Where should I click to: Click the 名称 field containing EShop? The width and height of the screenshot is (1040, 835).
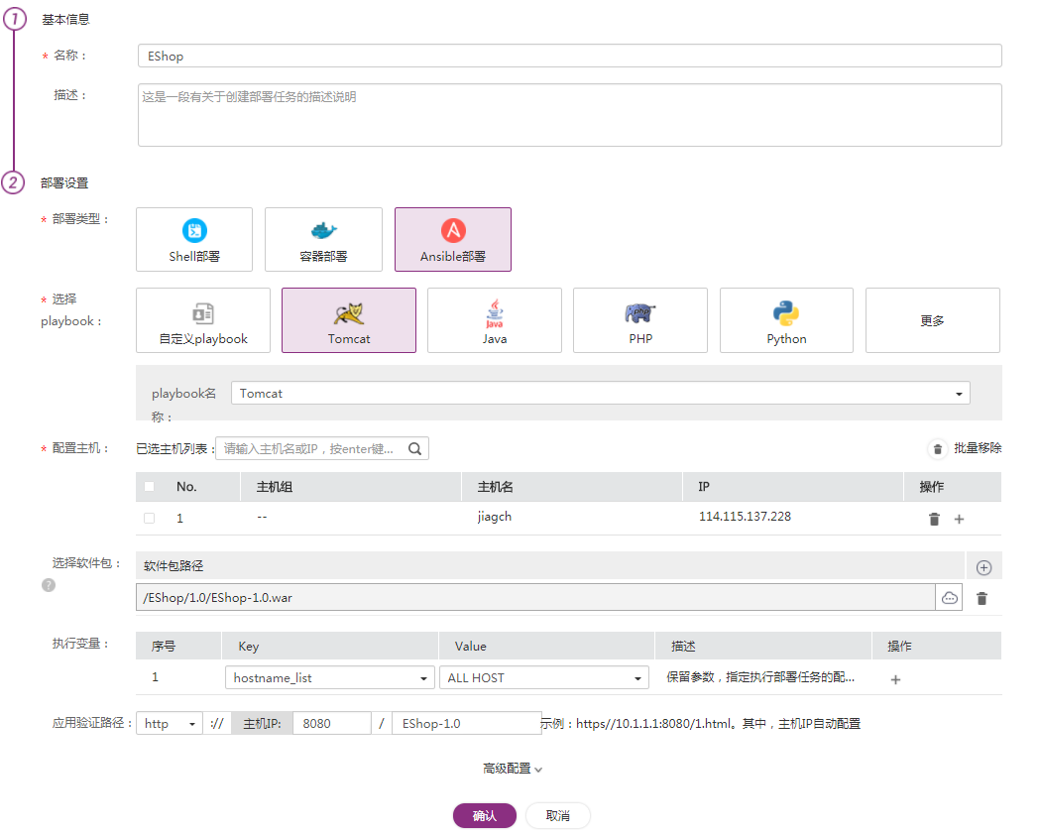(x=570, y=56)
